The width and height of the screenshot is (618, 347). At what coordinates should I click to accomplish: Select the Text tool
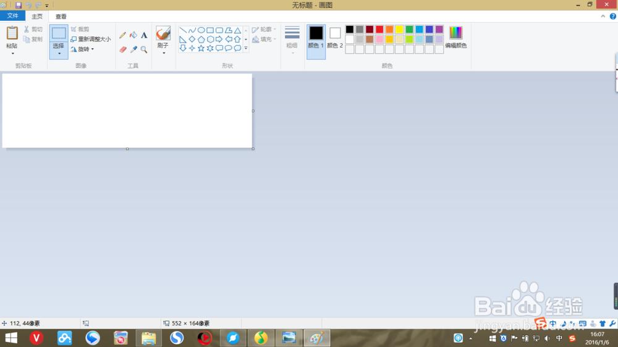pyautogui.click(x=144, y=35)
